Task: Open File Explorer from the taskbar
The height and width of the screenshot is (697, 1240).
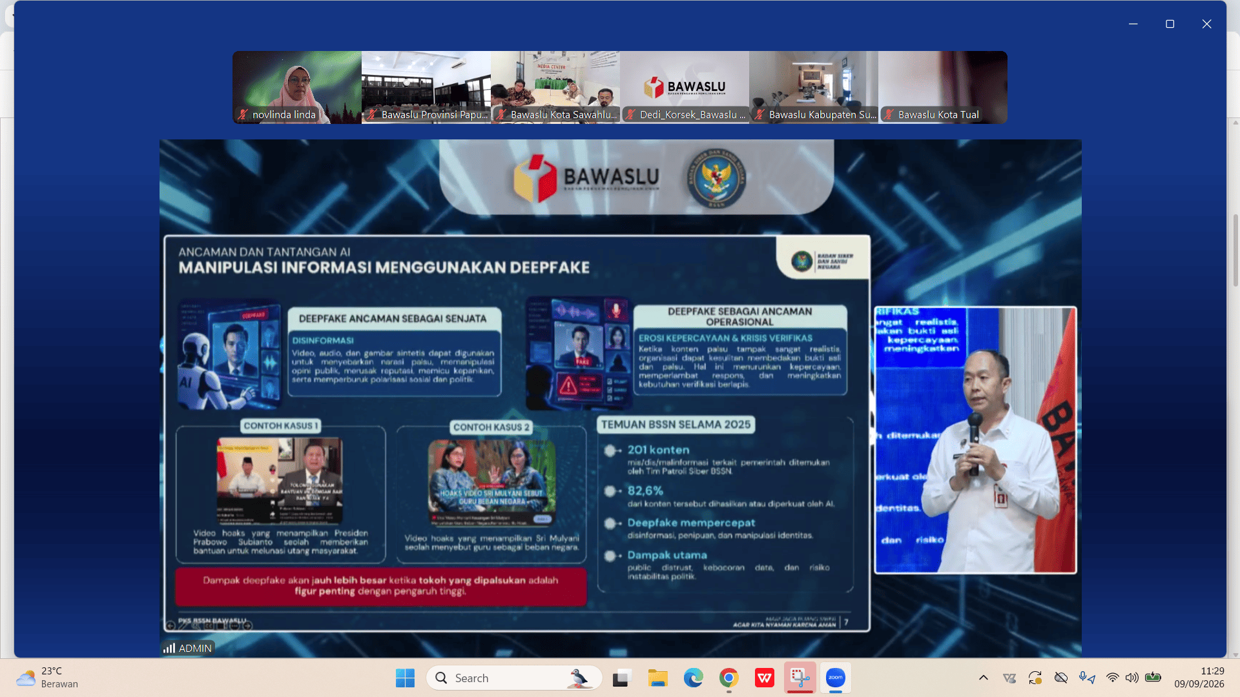Action: pyautogui.click(x=657, y=678)
